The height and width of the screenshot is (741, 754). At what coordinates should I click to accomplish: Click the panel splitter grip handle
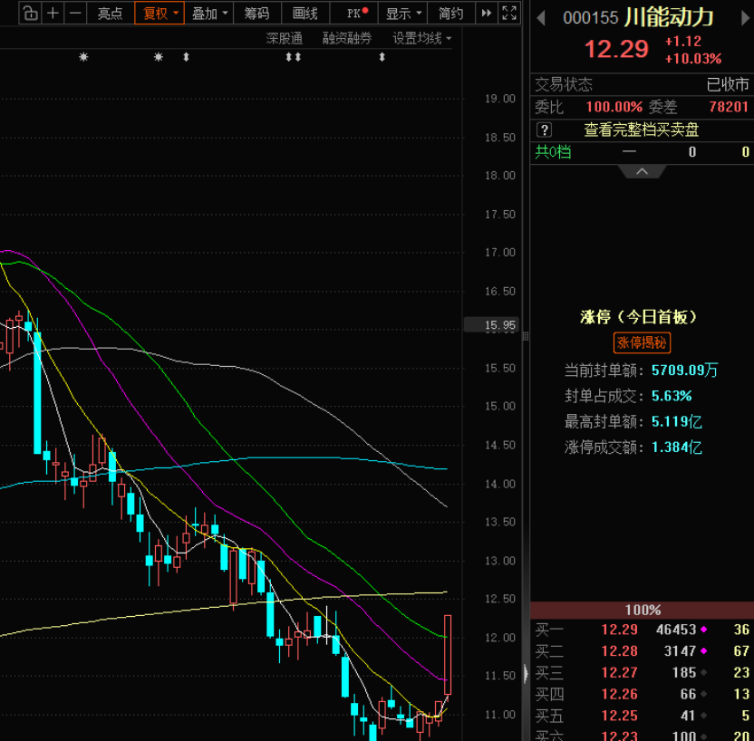tap(526, 336)
